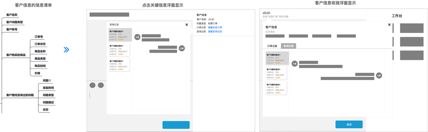Click right 头像 avatar in 客户信息 panel
428x132 pixels.
[379, 76]
